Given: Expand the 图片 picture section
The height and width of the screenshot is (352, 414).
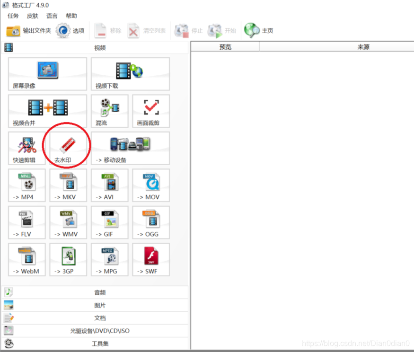Looking at the screenshot, I should coord(95,305).
